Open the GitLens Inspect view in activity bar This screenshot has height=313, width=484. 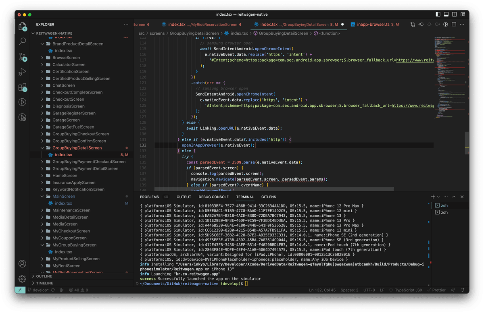tap(23, 117)
